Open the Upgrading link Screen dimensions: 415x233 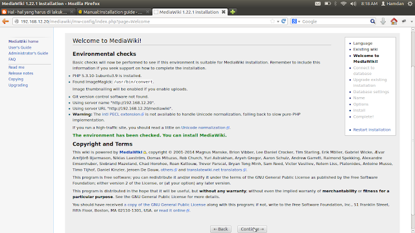tap(18, 85)
